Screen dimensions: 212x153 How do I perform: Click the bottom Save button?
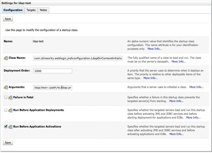point(8,142)
